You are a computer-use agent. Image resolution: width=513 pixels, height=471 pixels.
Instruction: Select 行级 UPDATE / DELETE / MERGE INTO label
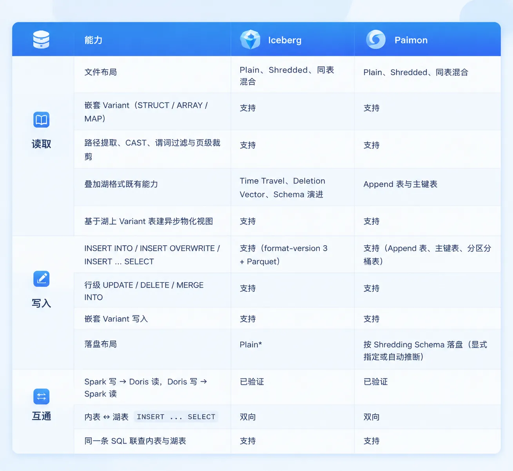click(x=144, y=291)
